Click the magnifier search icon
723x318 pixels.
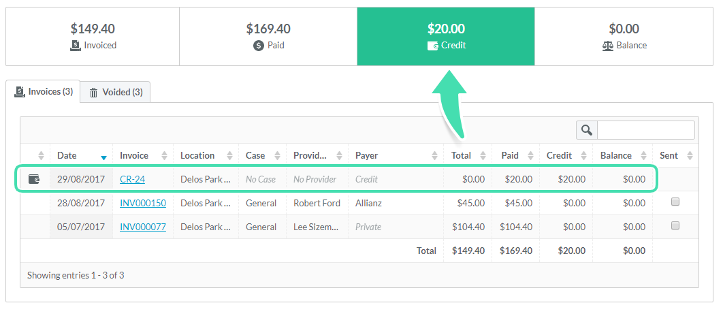point(587,131)
